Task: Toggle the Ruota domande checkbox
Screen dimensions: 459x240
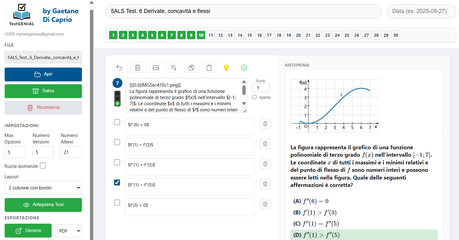Action: pos(43,165)
